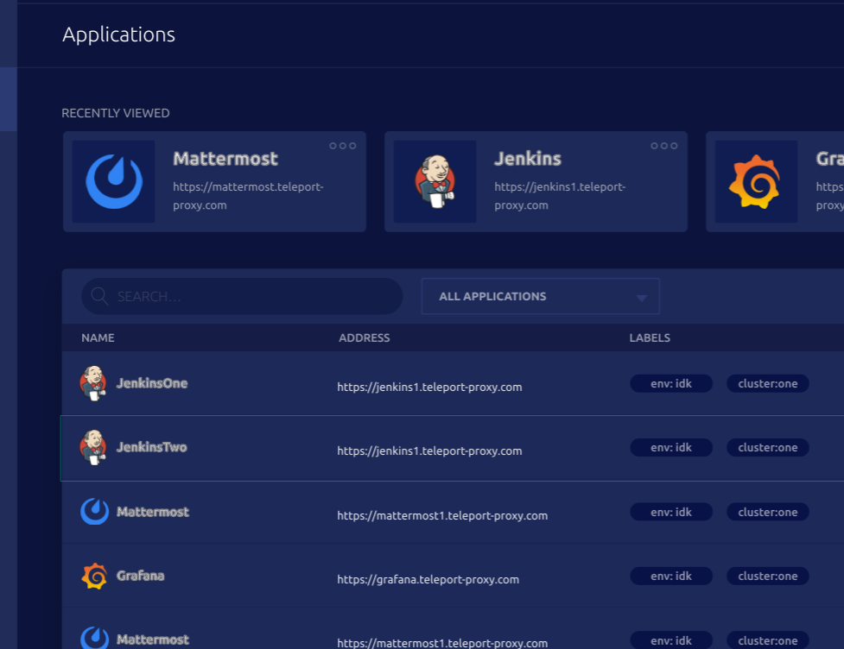
Task: Click the Mattermost icon in the bottom row
Action: (x=94, y=639)
